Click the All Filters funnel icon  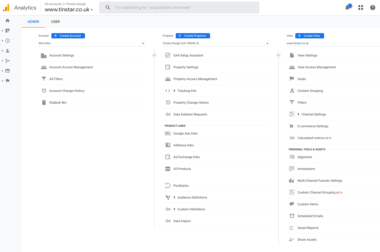44,79
